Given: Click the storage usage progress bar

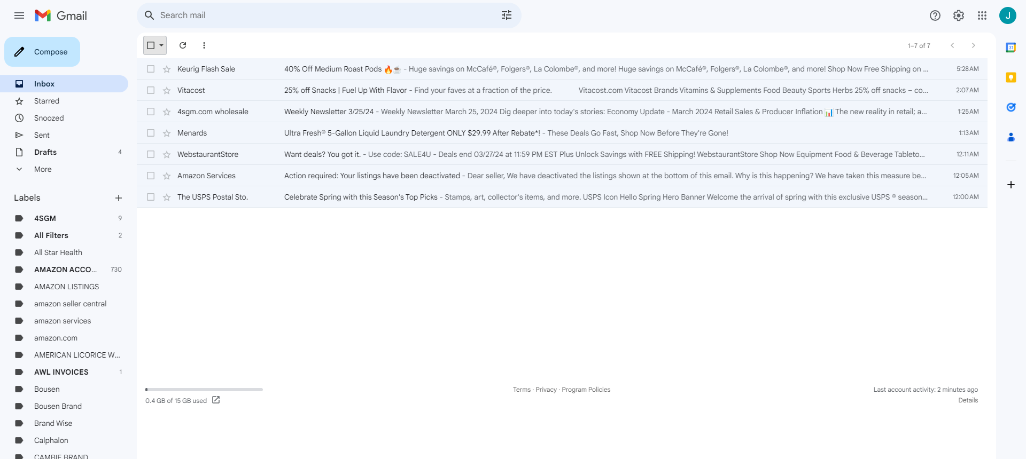Looking at the screenshot, I should (204, 390).
